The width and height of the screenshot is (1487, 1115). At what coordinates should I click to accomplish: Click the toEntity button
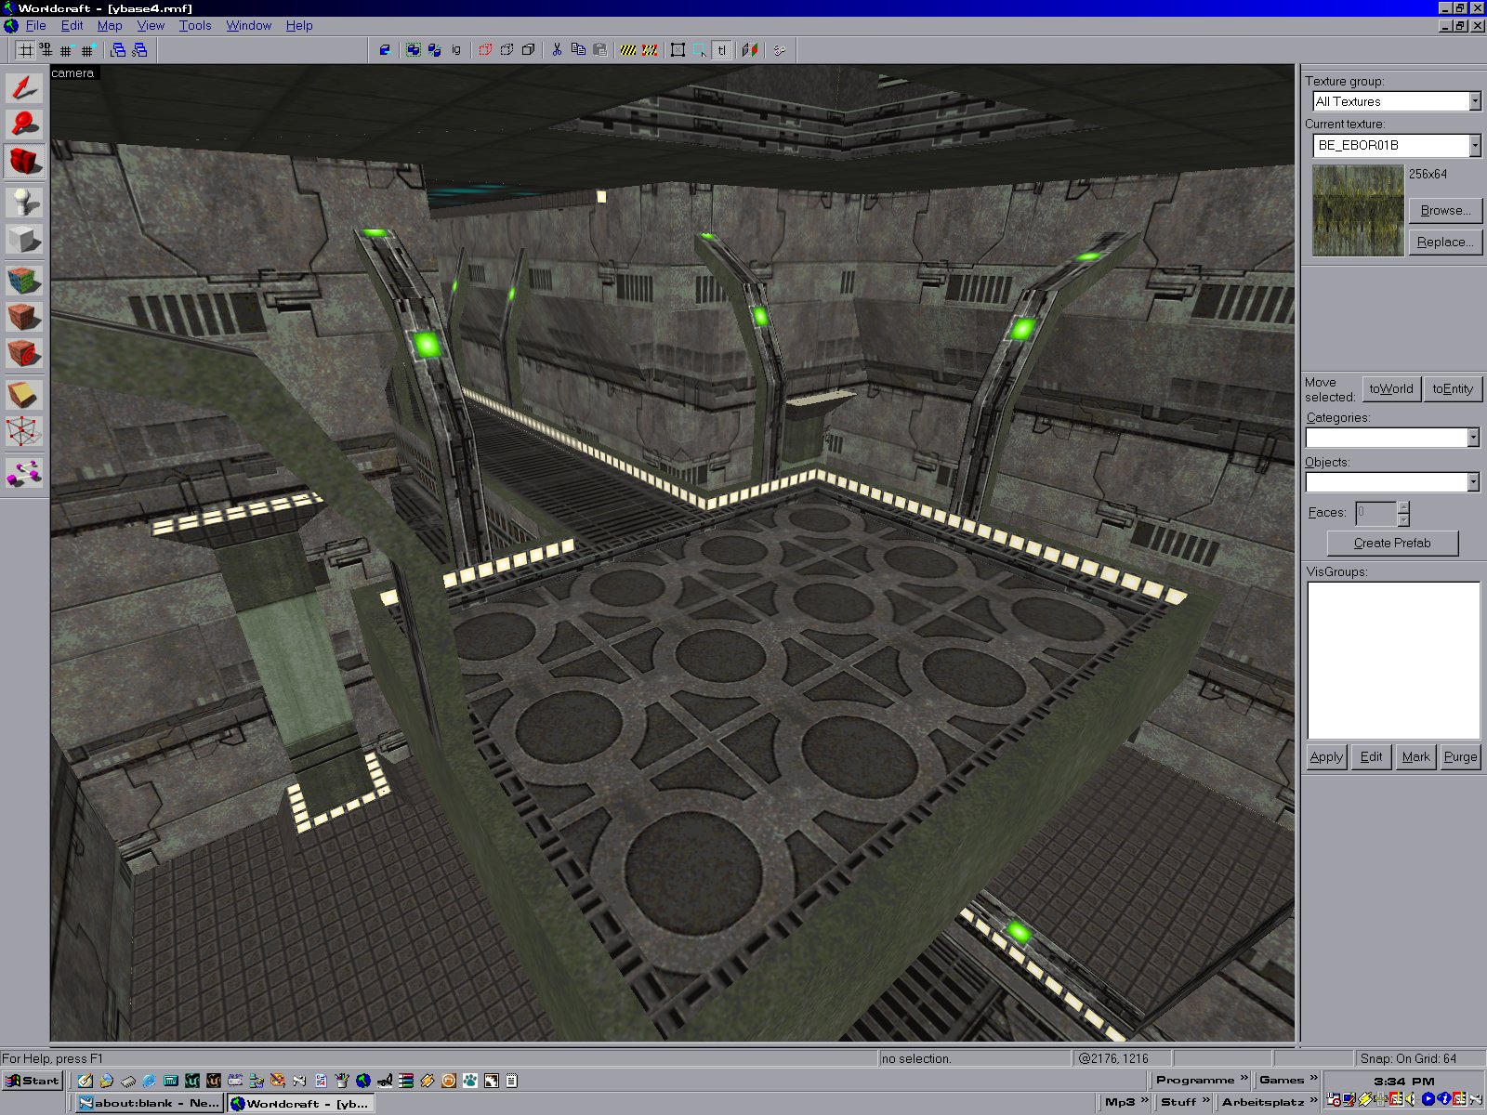point(1453,388)
